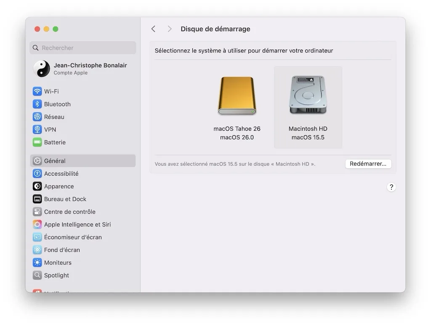Select the Général sidebar entry
Viewport: 431px width, 326px height.
click(x=55, y=160)
